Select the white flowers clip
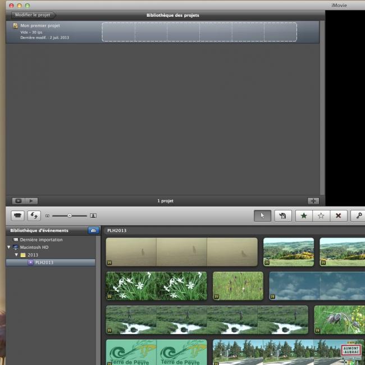The height and width of the screenshot is (365, 365). point(156,286)
